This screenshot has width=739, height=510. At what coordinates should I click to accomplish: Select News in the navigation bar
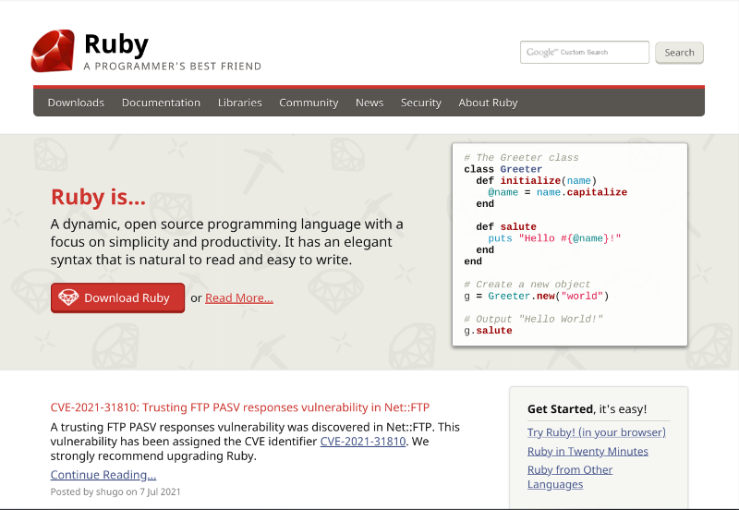(x=369, y=103)
